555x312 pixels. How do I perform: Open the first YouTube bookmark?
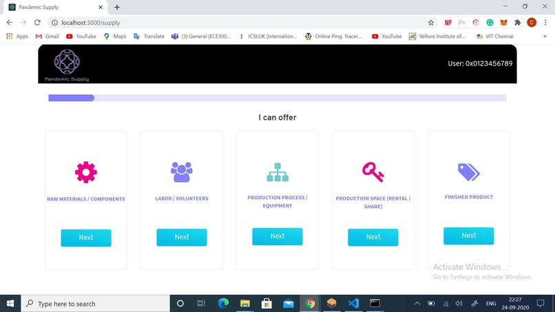pyautogui.click(x=81, y=36)
